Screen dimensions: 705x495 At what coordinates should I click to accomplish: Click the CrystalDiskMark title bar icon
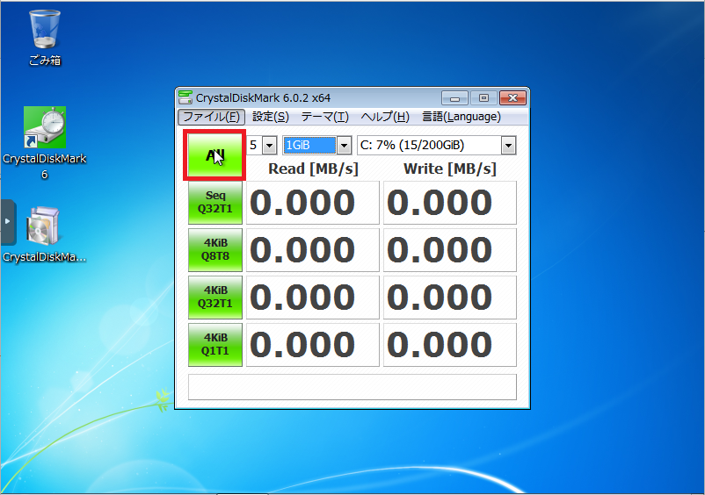pos(185,97)
